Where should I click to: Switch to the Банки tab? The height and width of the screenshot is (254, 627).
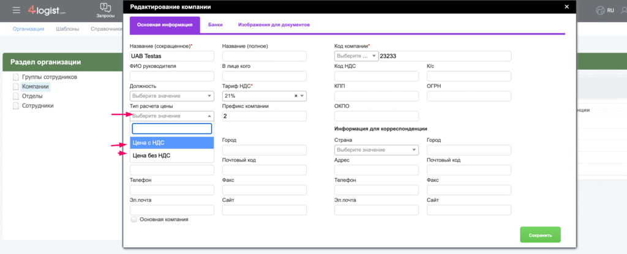215,25
